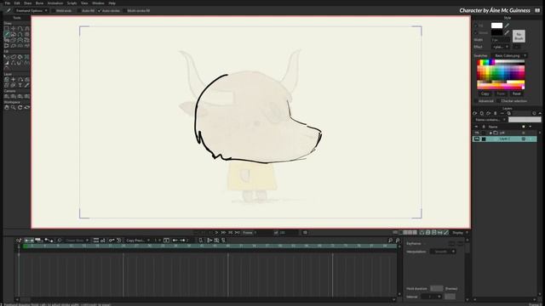Select the Line Width tool
The height and width of the screenshot is (306, 545).
(7, 63)
